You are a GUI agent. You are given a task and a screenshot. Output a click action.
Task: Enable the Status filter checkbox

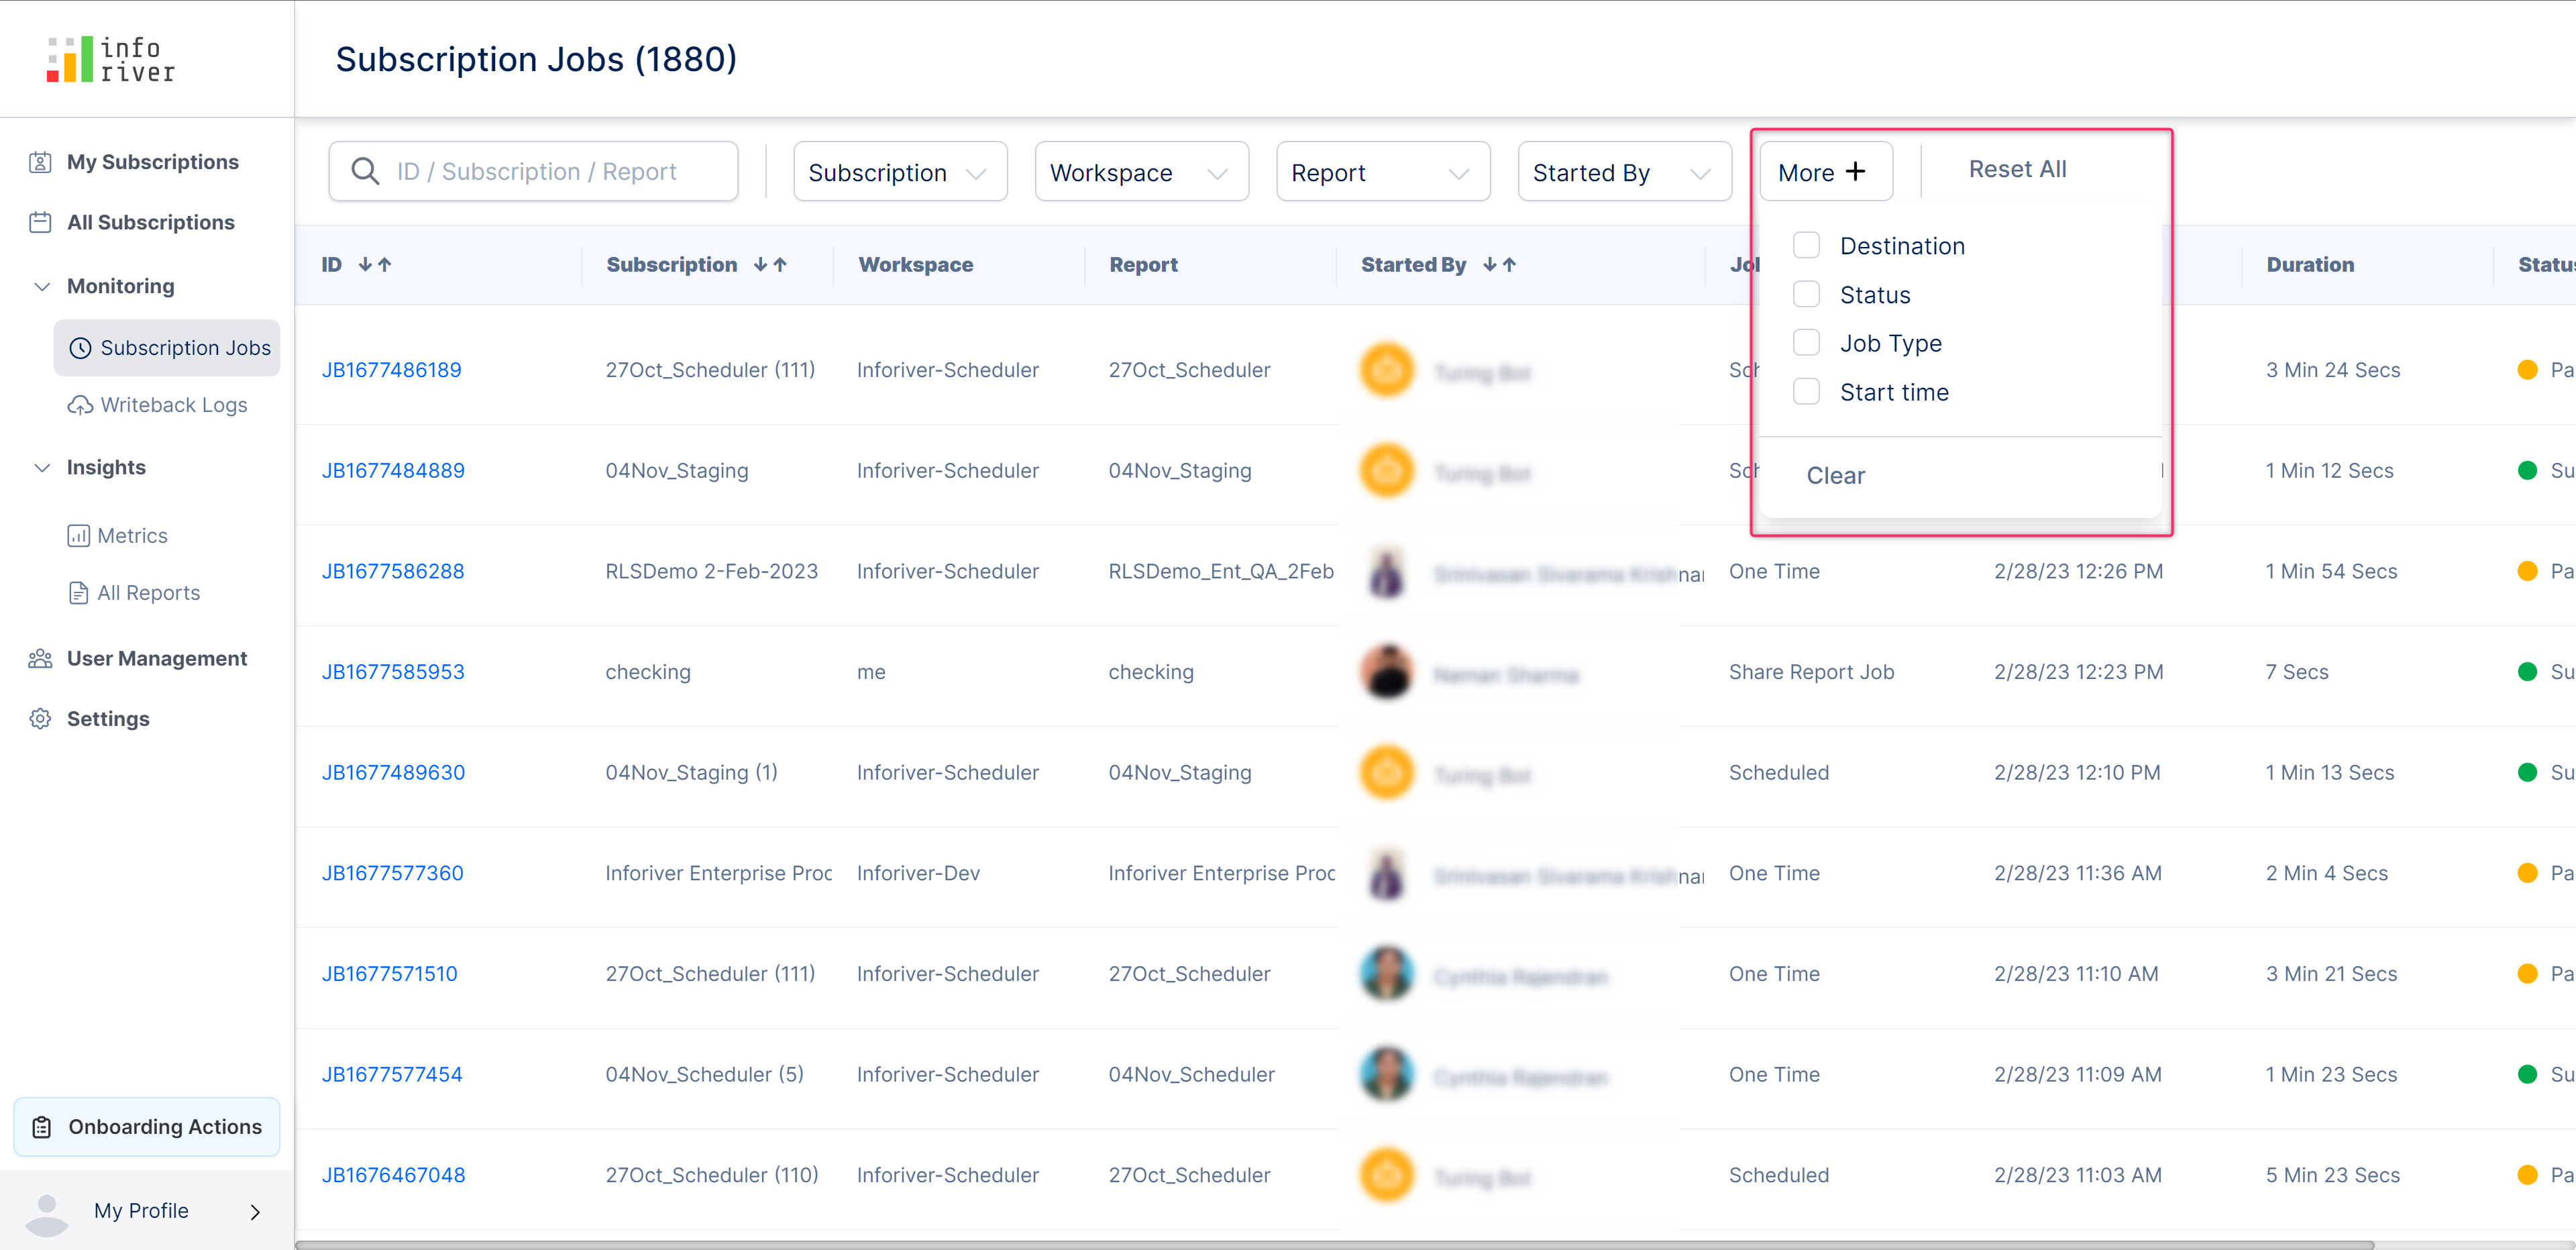click(1806, 295)
